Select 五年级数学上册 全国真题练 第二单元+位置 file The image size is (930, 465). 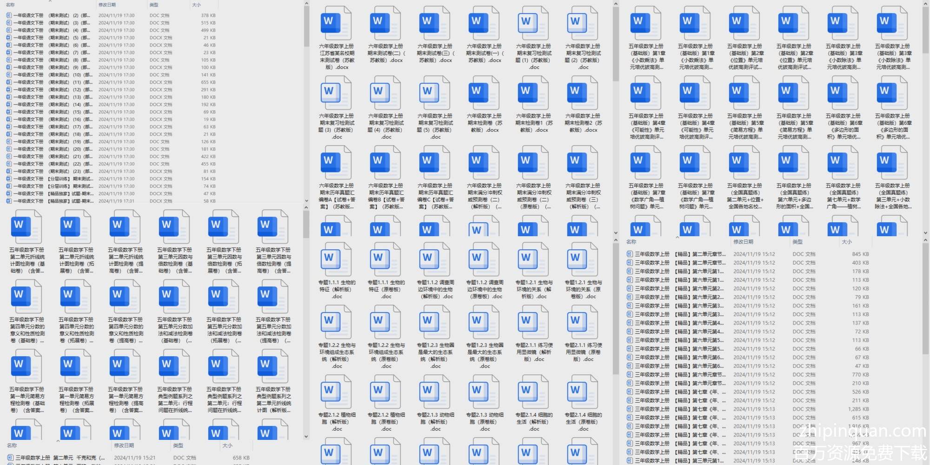(x=744, y=164)
